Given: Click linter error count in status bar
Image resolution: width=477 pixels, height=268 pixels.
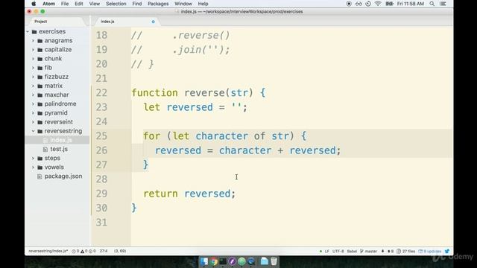Looking at the screenshot, I should (x=75, y=252).
